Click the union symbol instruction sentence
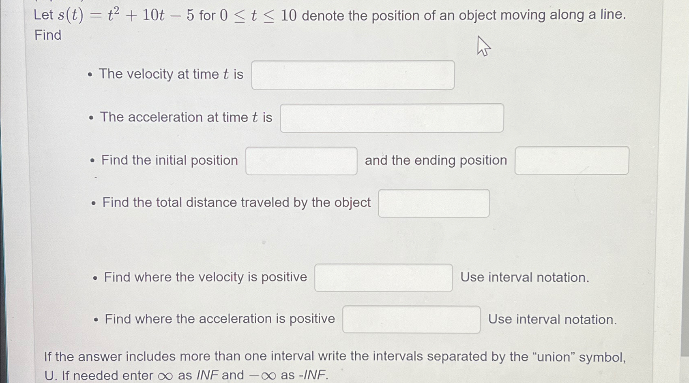 [335, 356]
